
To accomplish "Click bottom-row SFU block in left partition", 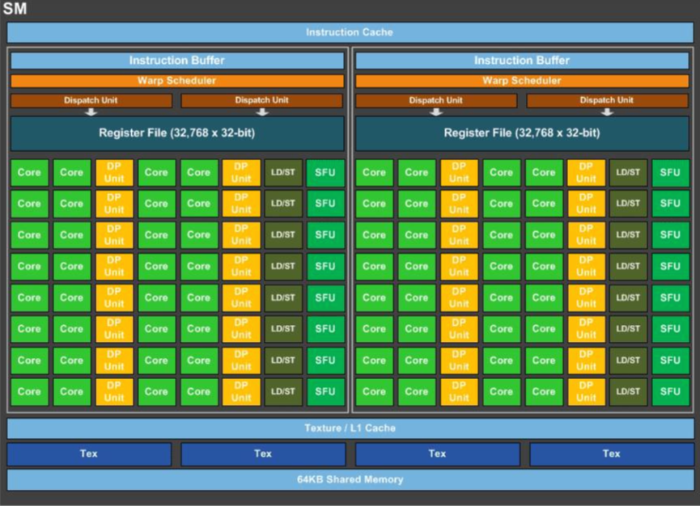I will pyautogui.click(x=325, y=392).
